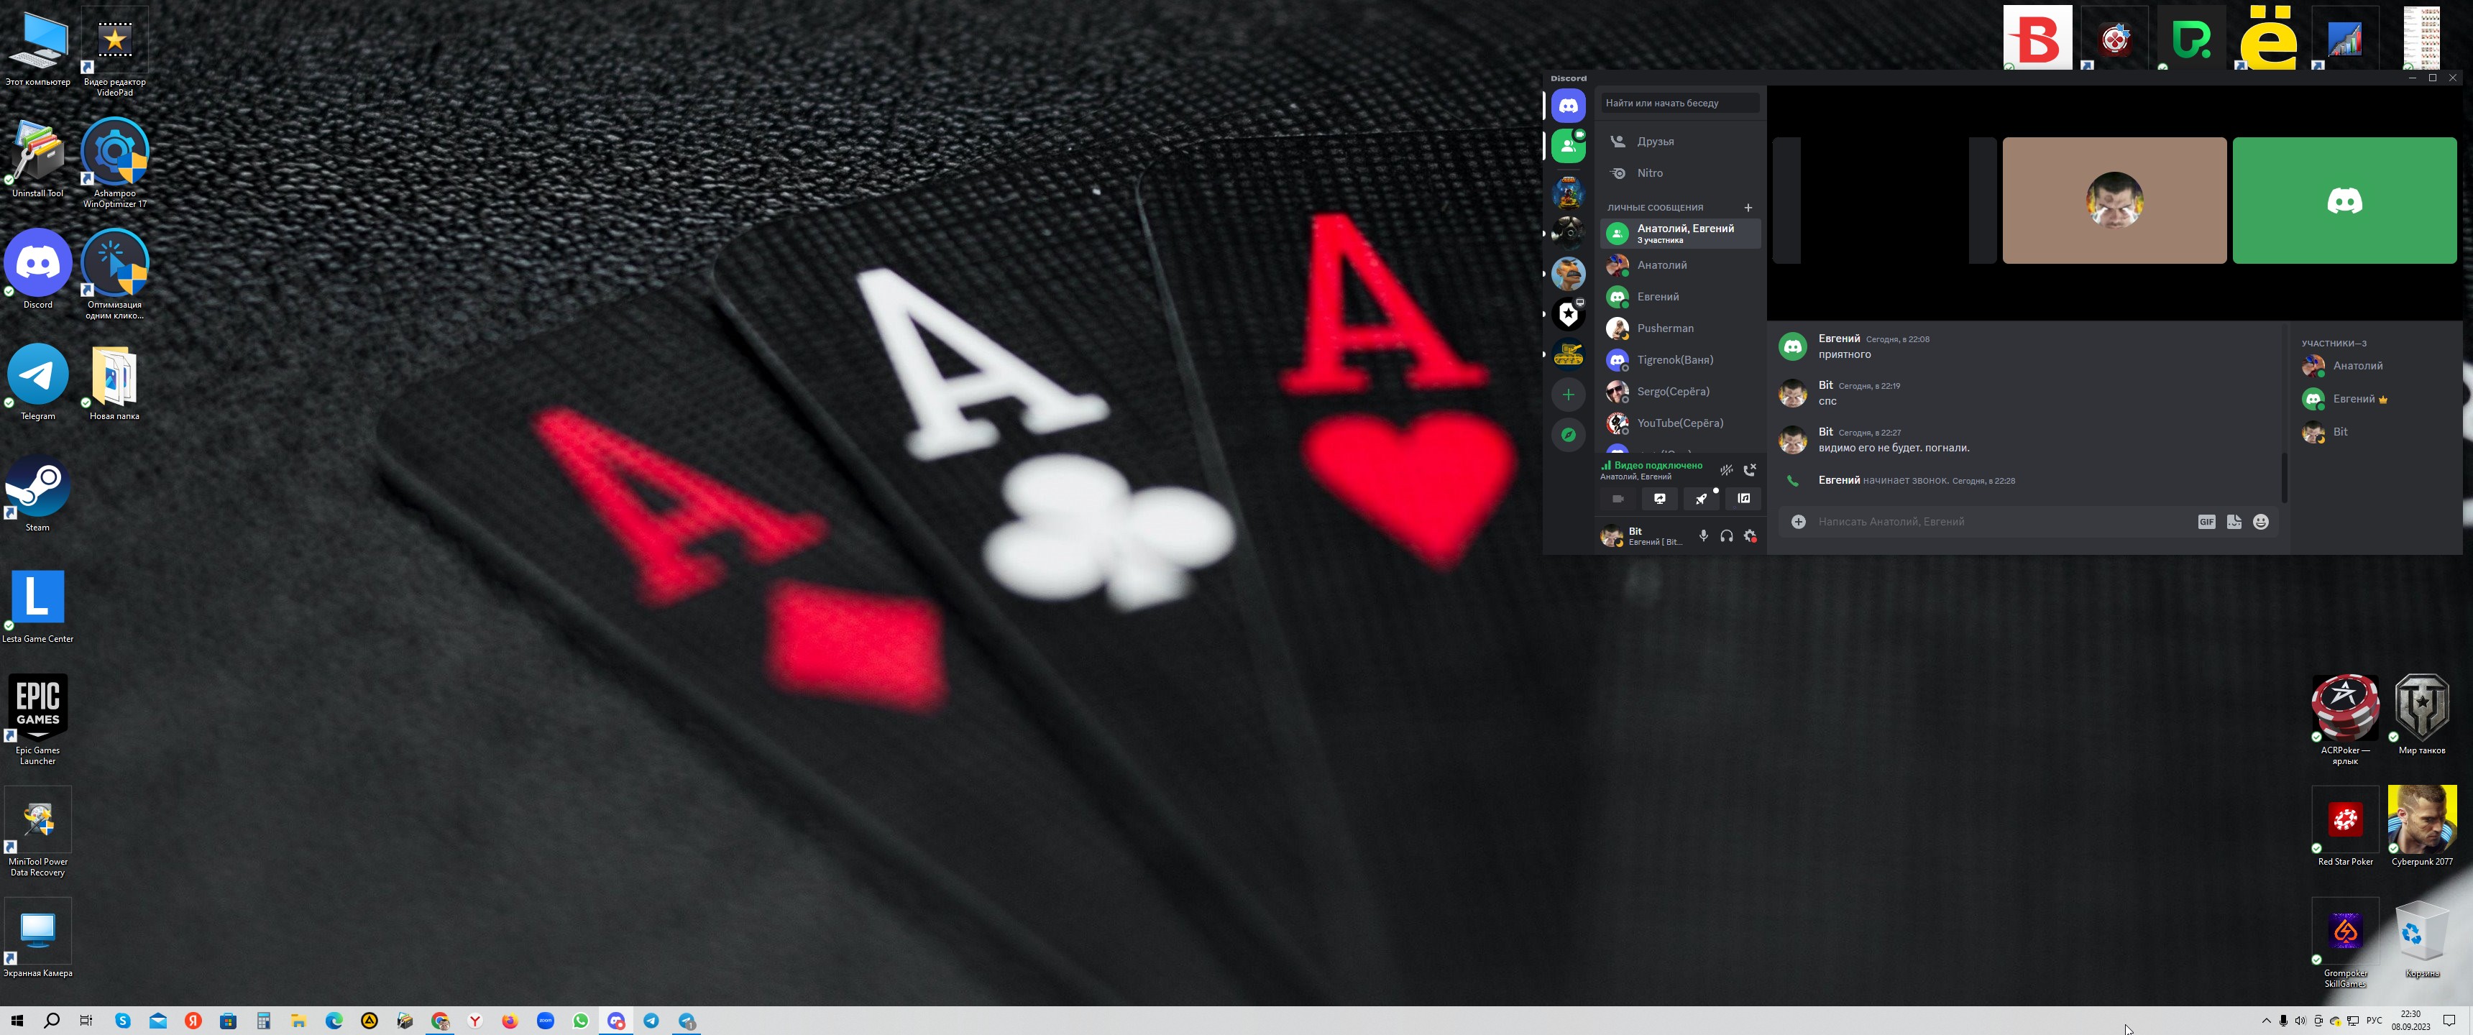Open the tank icon server in sidebar

(x=1568, y=354)
